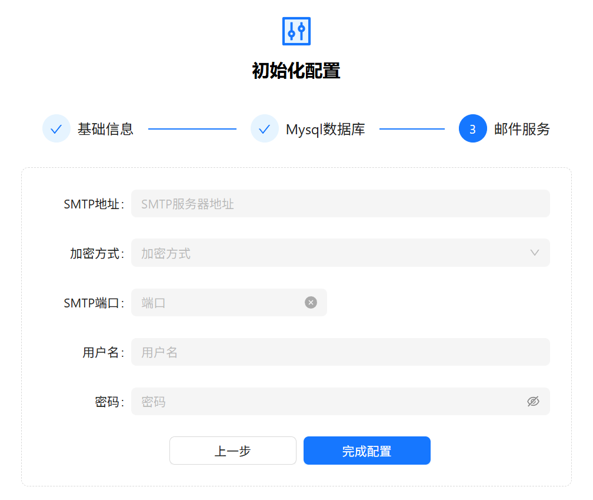Click the "用户名:" field label
593x500 pixels.
(103, 352)
